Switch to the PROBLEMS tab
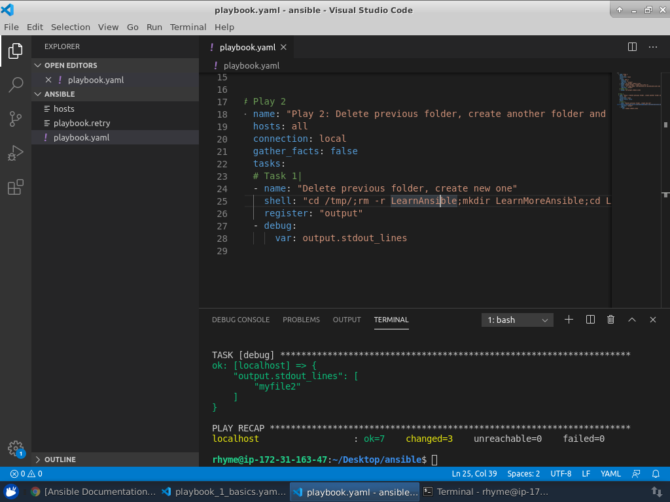 click(301, 320)
